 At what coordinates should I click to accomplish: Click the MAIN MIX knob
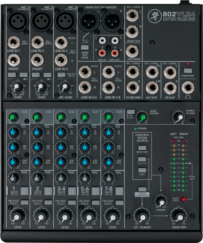179,216
